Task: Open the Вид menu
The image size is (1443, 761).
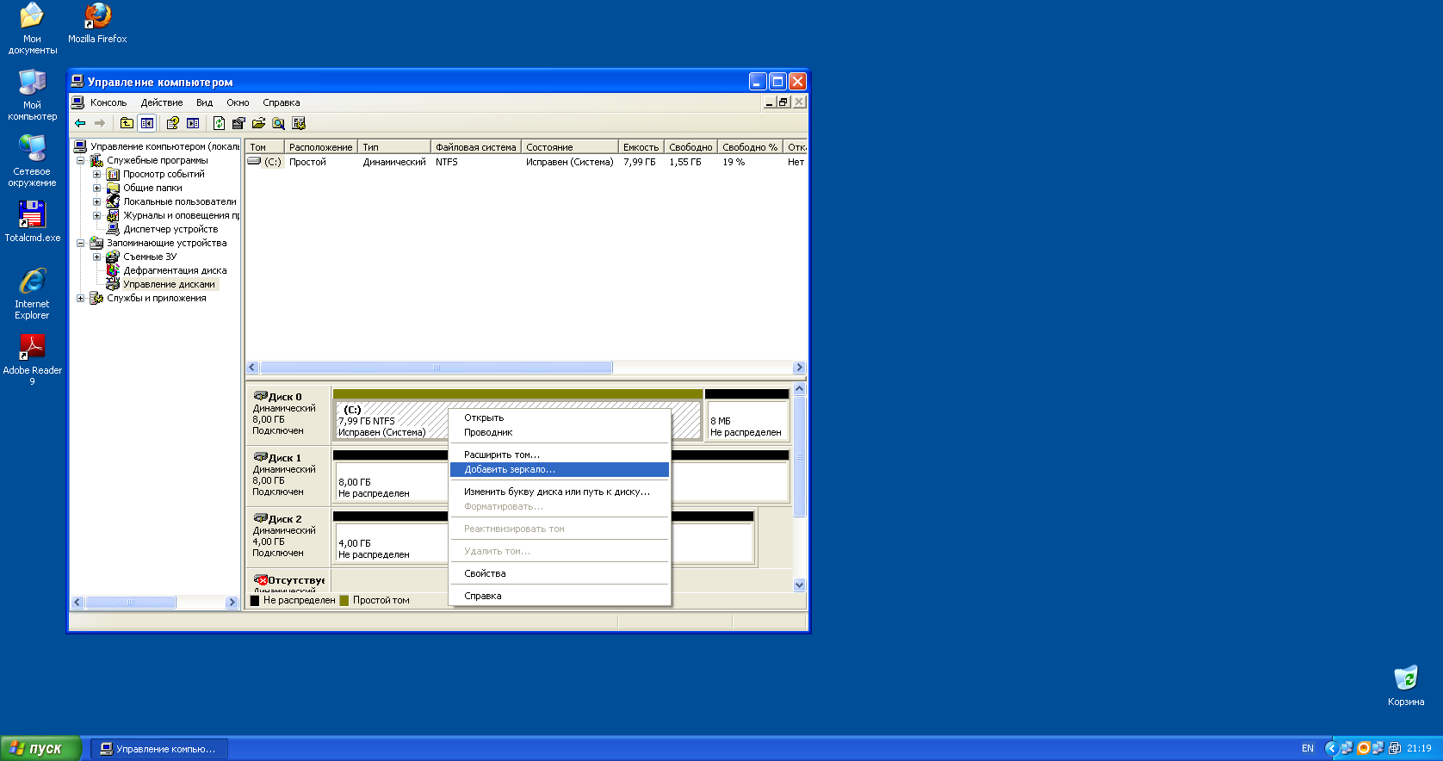Action: coord(204,102)
